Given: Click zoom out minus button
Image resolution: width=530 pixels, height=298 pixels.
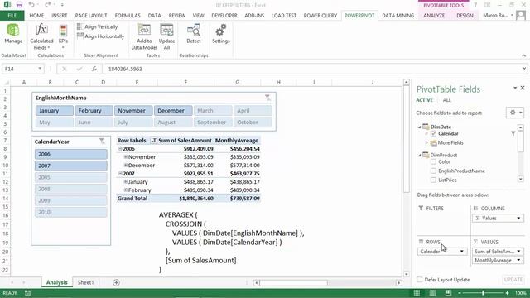Looking at the screenshot, I should click(460, 293).
